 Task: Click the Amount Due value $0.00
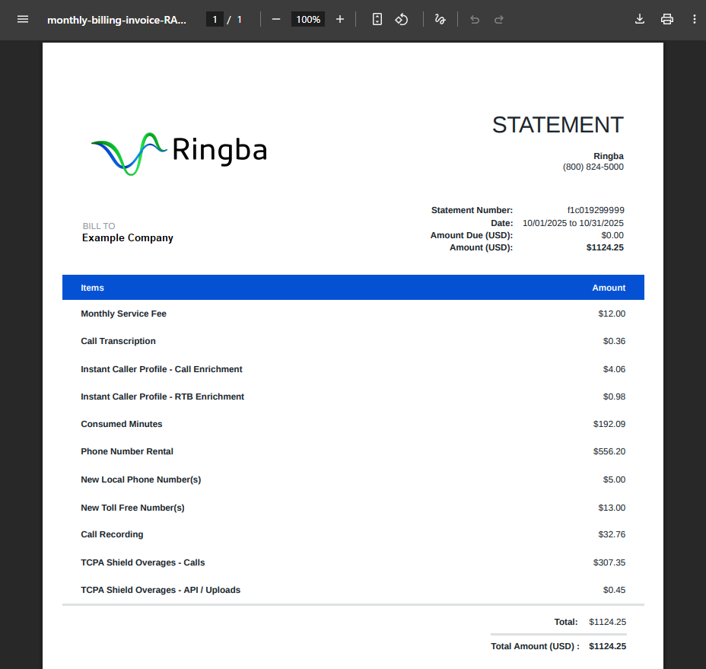pos(612,235)
